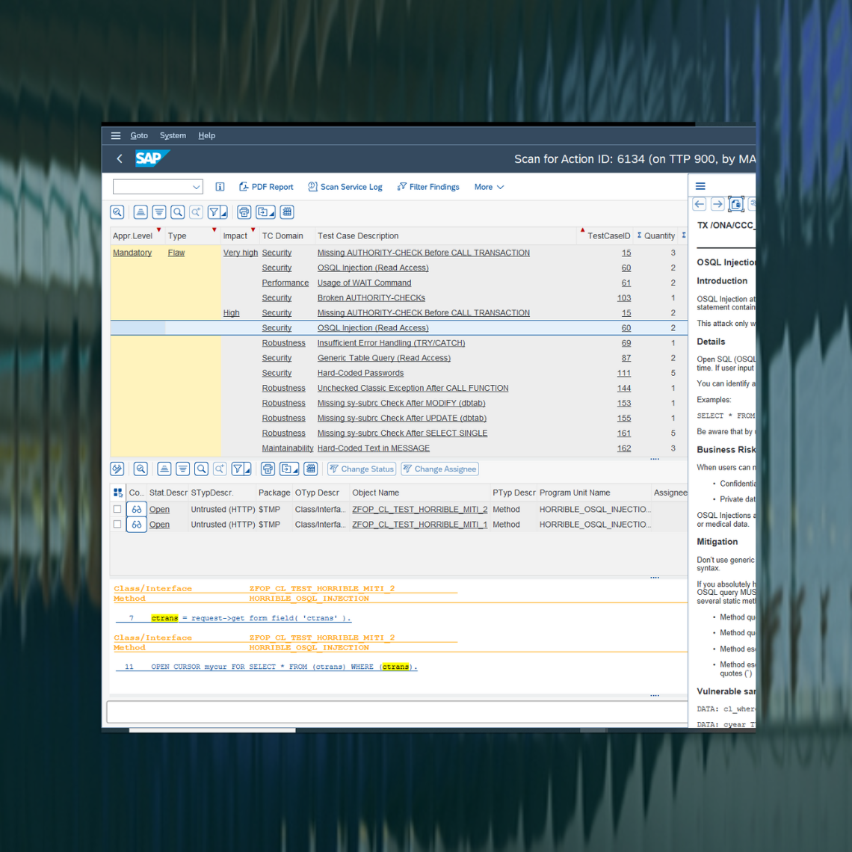The image size is (852, 852).
Task: Sort ascending in the upper findings toolbar
Action: (141, 212)
